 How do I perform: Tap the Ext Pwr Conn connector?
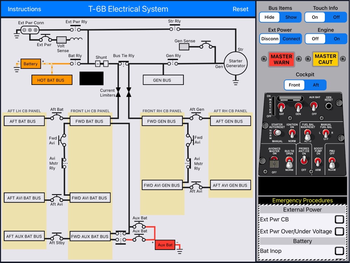[30, 30]
